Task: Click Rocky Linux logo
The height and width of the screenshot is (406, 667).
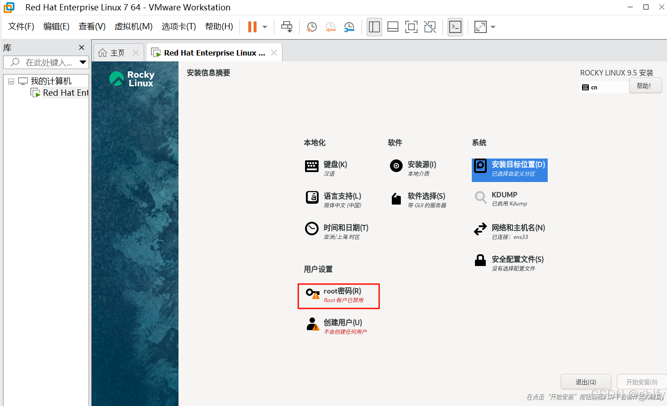Action: click(132, 79)
